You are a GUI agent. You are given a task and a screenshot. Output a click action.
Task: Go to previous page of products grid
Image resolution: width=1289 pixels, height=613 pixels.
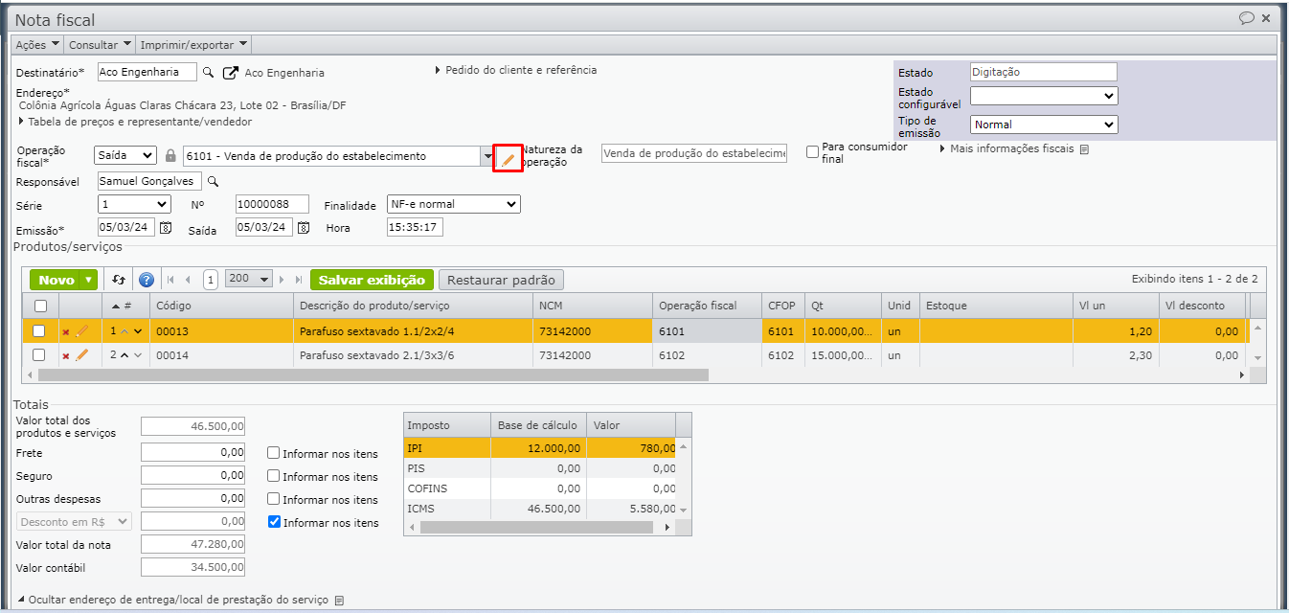(188, 280)
